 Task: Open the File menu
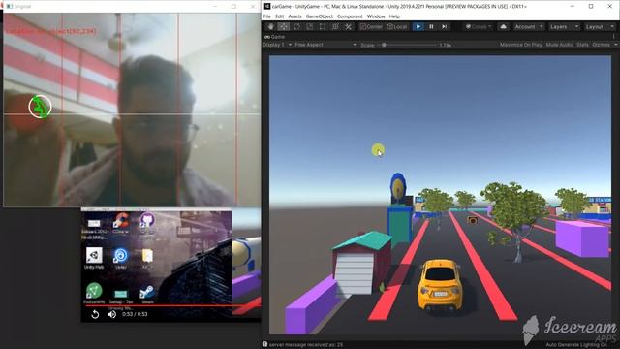click(267, 16)
